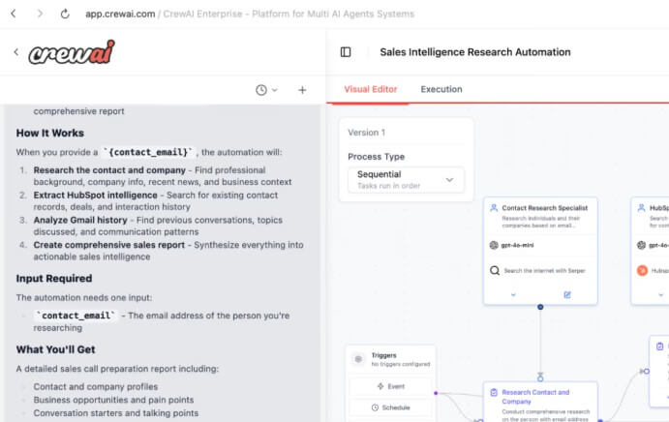The image size is (669, 422).
Task: Open the CrewAI logo home link
Action: (72, 52)
